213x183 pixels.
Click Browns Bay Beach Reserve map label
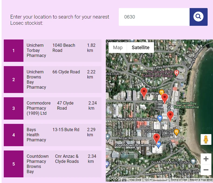click(186, 105)
